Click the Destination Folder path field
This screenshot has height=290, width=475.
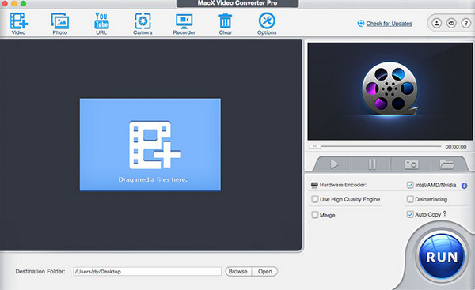coord(147,271)
